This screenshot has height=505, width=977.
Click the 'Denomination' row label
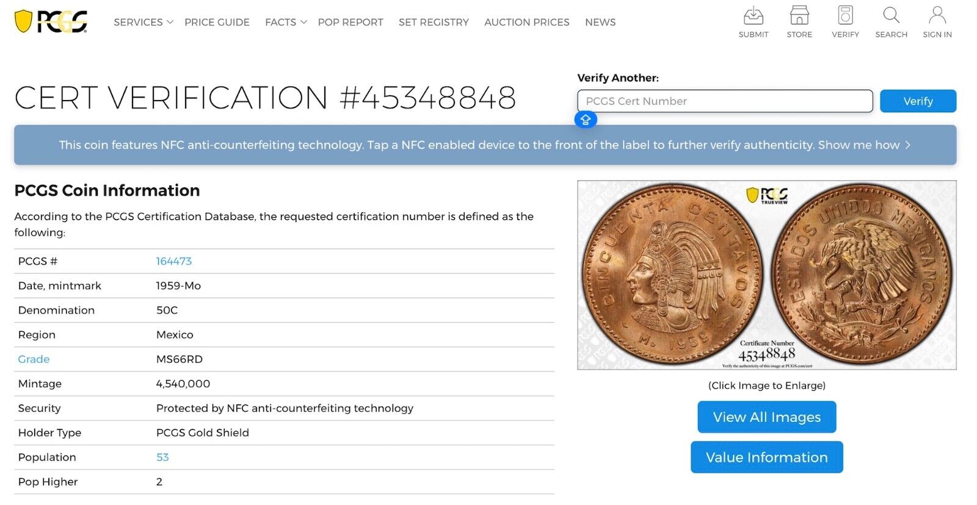[x=56, y=310]
